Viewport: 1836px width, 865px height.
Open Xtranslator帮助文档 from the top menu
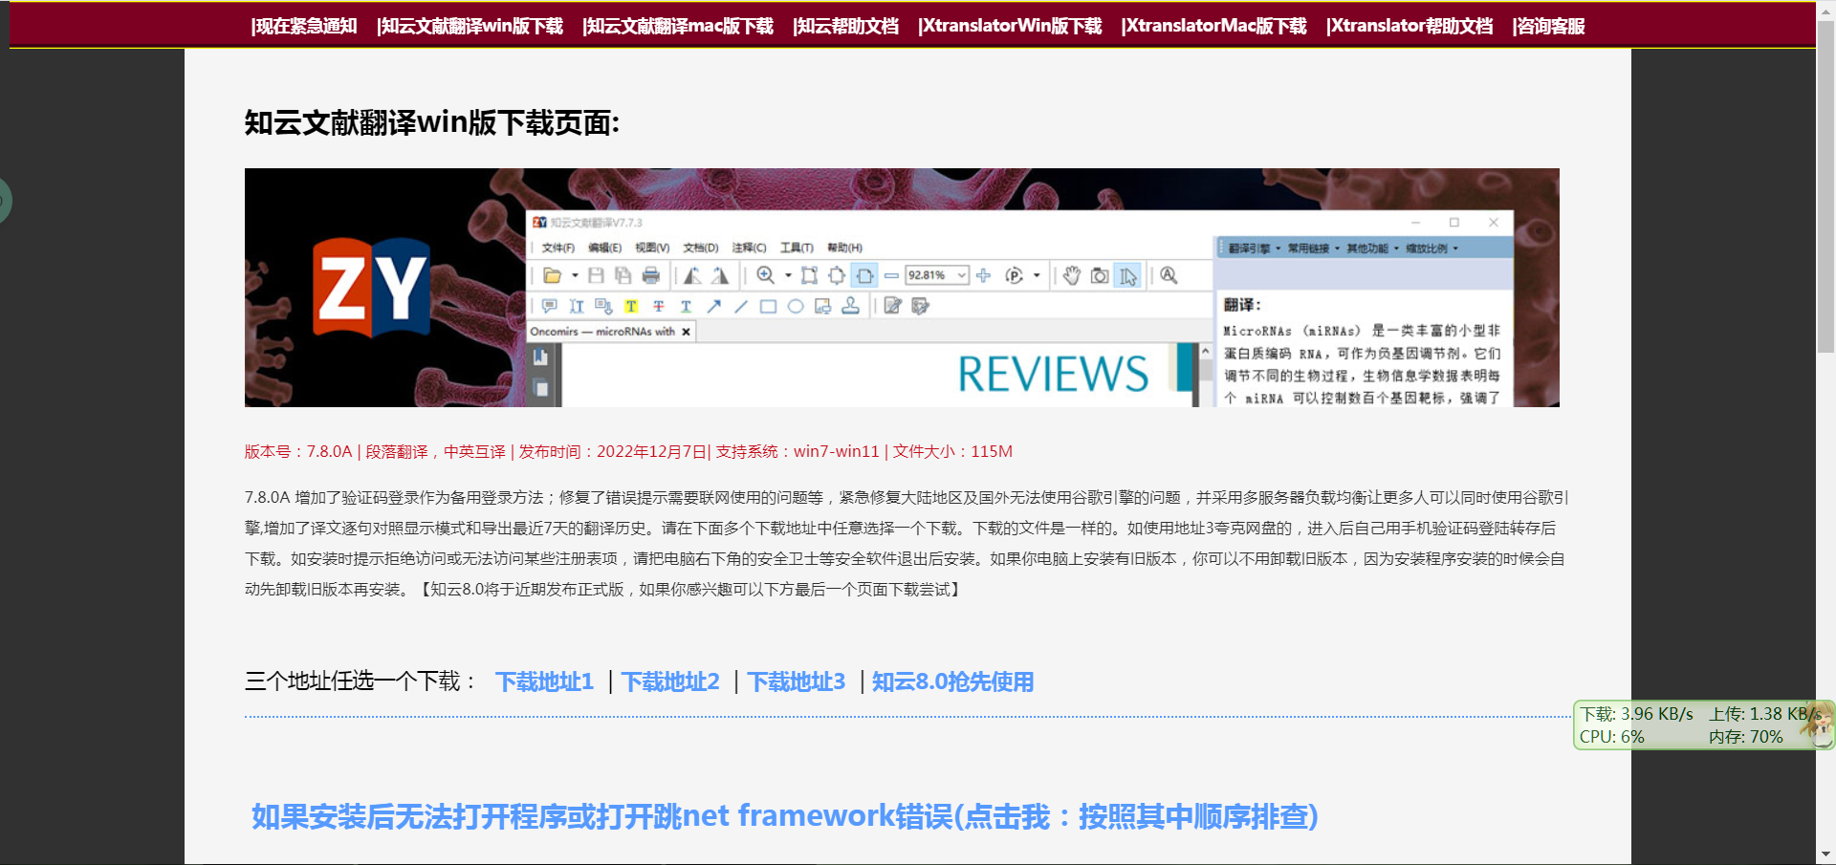[x=1410, y=26]
